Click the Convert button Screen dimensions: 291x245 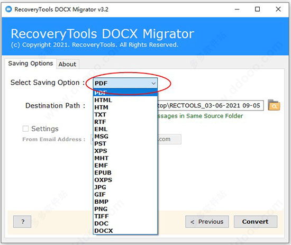click(256, 221)
